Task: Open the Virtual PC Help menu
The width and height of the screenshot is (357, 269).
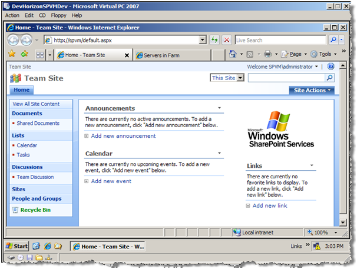Action: pyautogui.click(x=77, y=15)
